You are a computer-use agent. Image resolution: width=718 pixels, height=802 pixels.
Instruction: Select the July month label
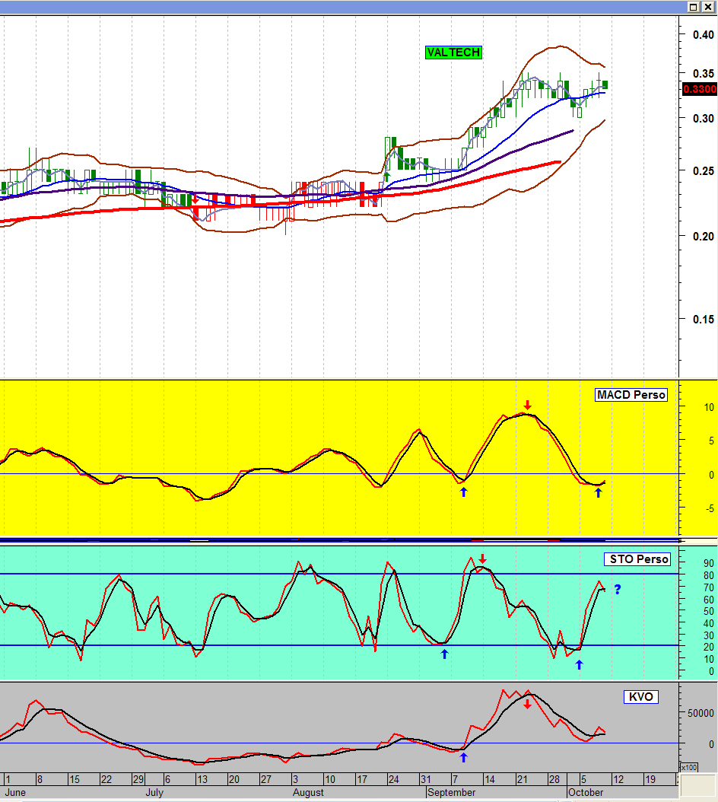154,792
